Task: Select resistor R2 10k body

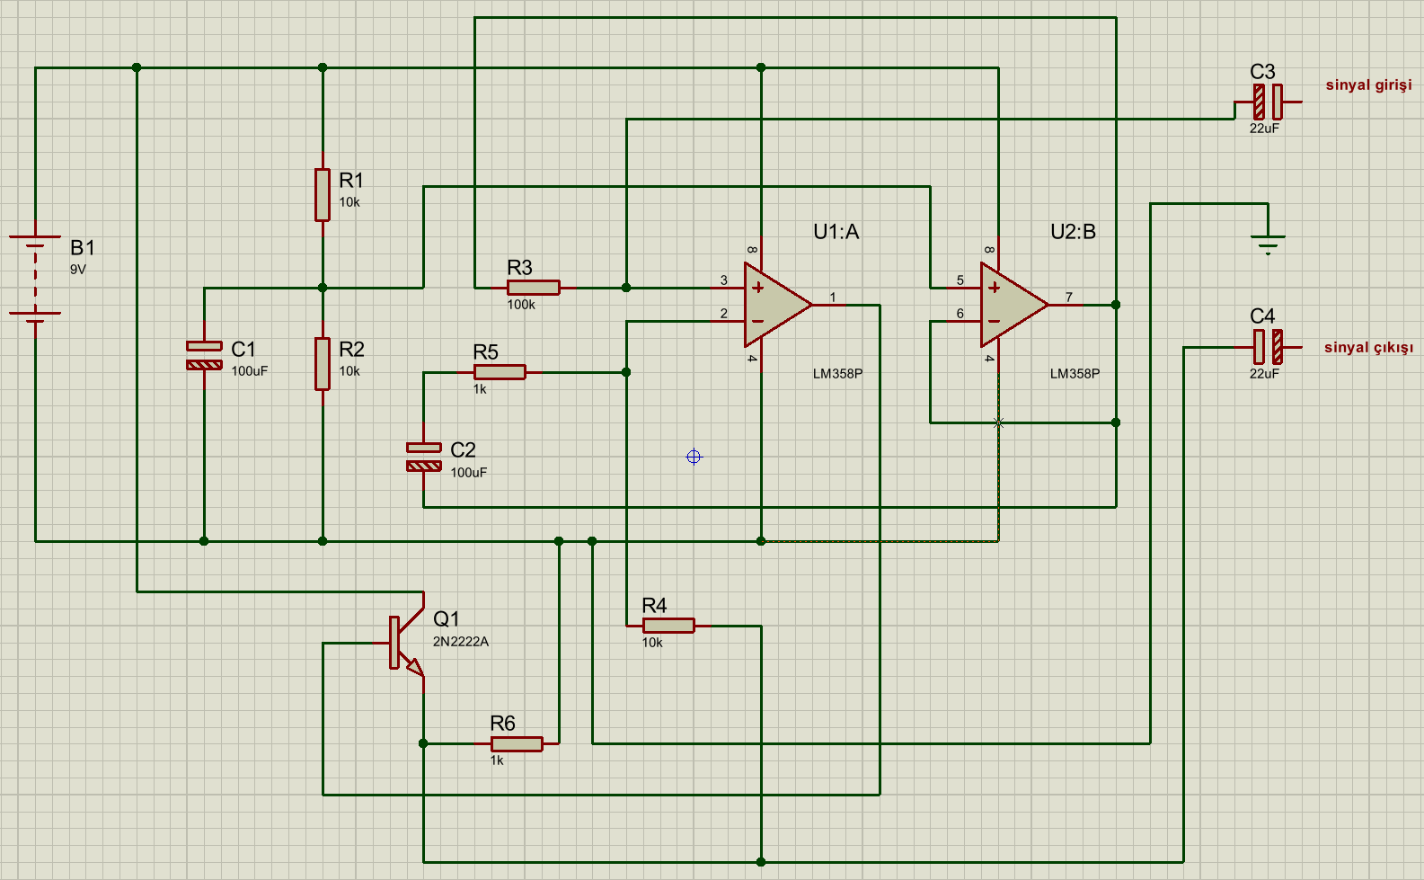Action: point(323,363)
